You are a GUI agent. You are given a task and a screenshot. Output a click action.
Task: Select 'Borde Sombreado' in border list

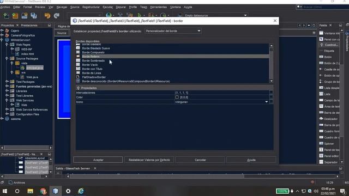93,60
